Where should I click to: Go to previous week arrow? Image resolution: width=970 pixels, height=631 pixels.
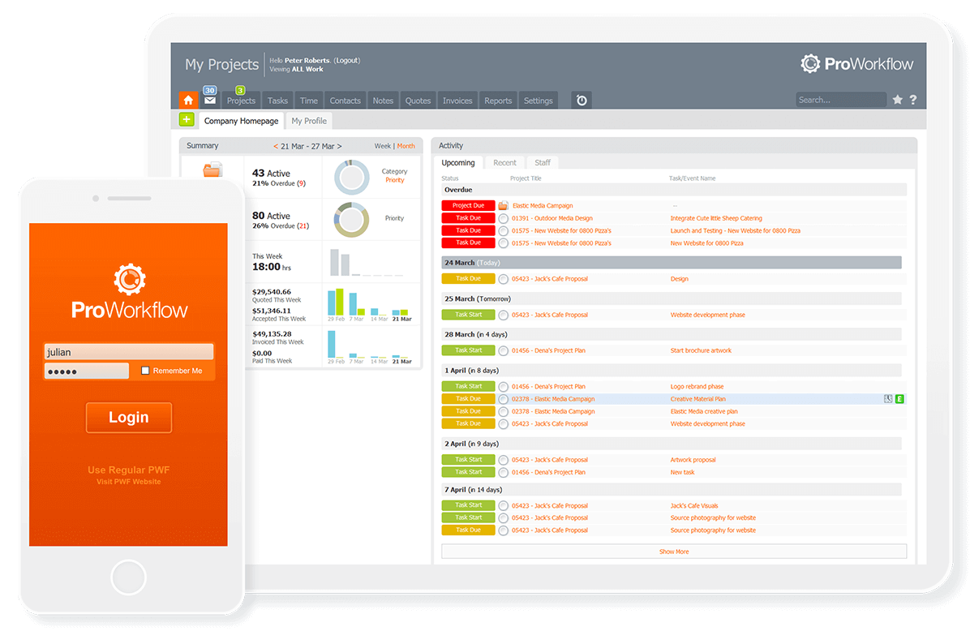tap(276, 146)
